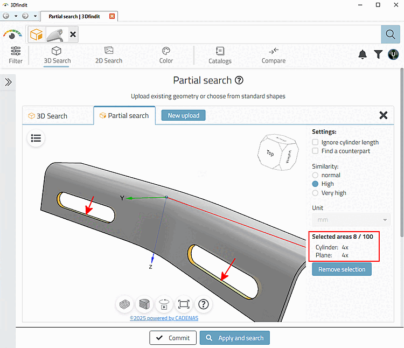The height and width of the screenshot is (348, 404).
Task: Expand the left sidebar with double chevron
Action: (8, 82)
